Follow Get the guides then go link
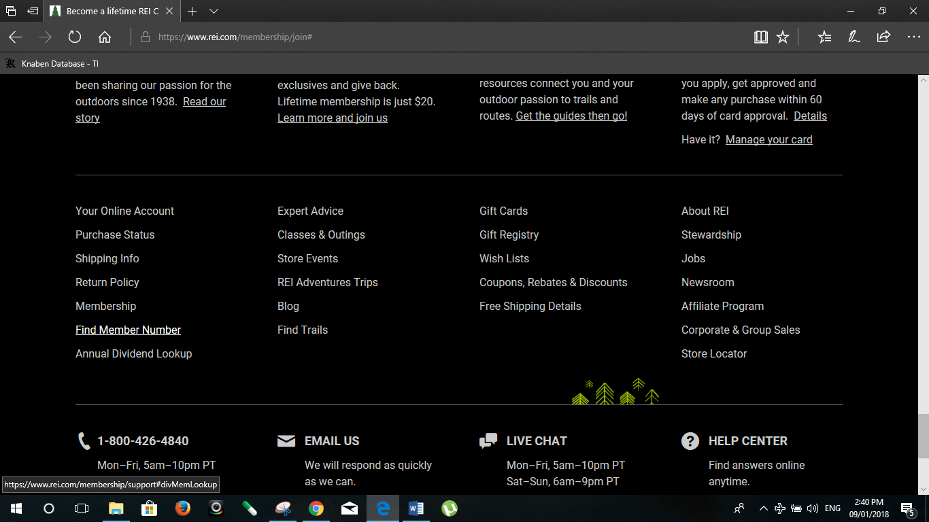The image size is (929, 522). (571, 116)
